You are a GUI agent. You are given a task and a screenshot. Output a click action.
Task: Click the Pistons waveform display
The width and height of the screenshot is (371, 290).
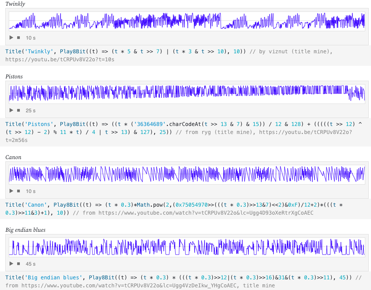point(187,94)
